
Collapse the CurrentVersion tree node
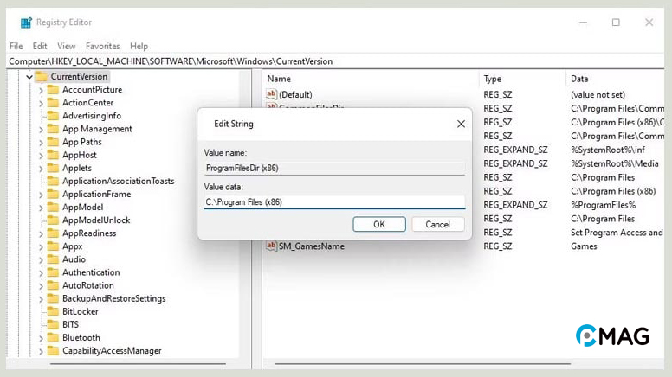coord(29,77)
